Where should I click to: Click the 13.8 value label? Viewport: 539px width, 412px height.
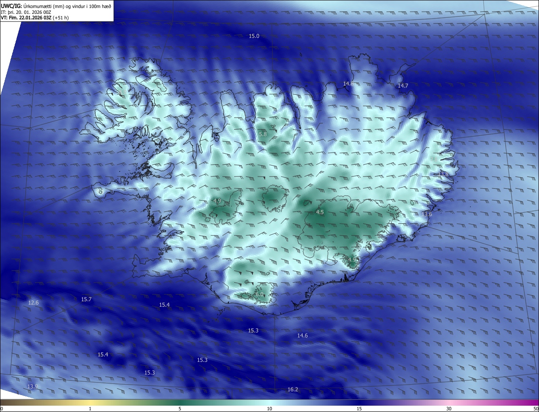(x=443, y=174)
